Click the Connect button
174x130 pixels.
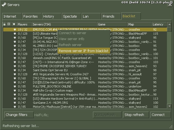point(160,115)
